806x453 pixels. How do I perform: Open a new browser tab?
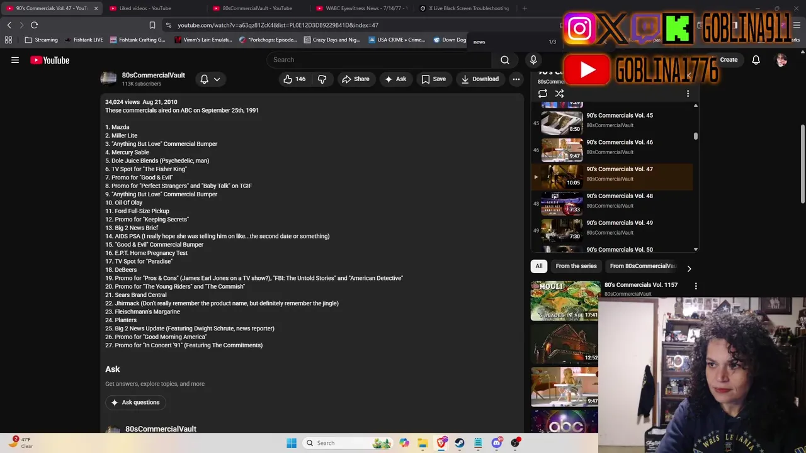click(525, 8)
